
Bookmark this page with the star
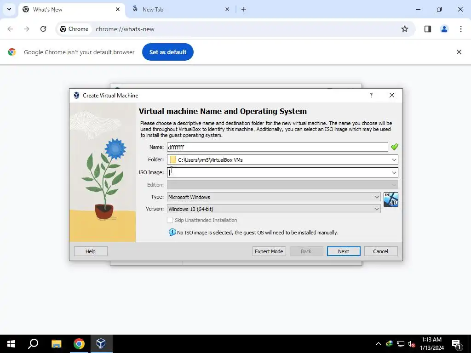[x=405, y=29]
